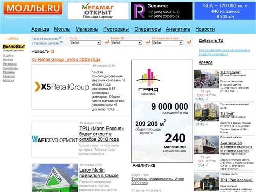Click the Knight Frank source label
The height and width of the screenshot is (192, 256).
(x=140, y=175)
